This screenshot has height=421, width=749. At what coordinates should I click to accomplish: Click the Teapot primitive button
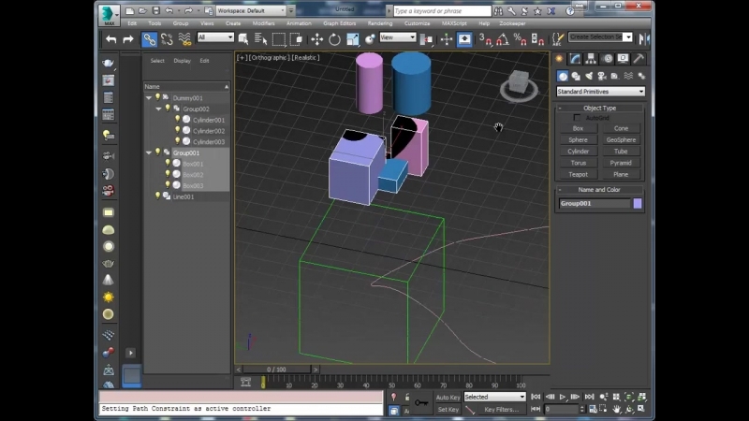click(x=578, y=174)
